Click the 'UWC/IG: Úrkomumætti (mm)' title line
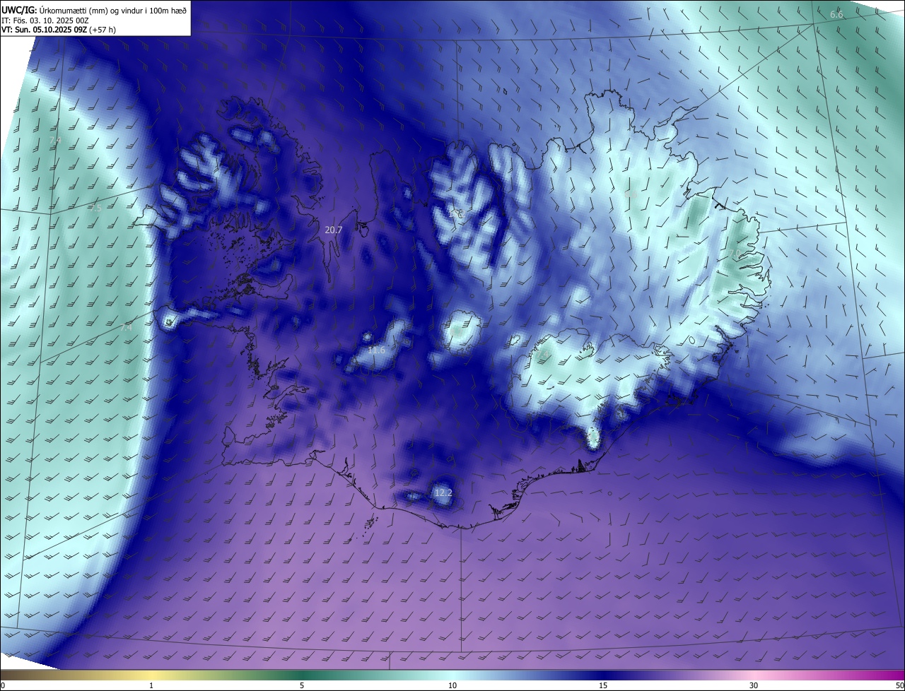This screenshot has height=691, width=905. tap(94, 10)
